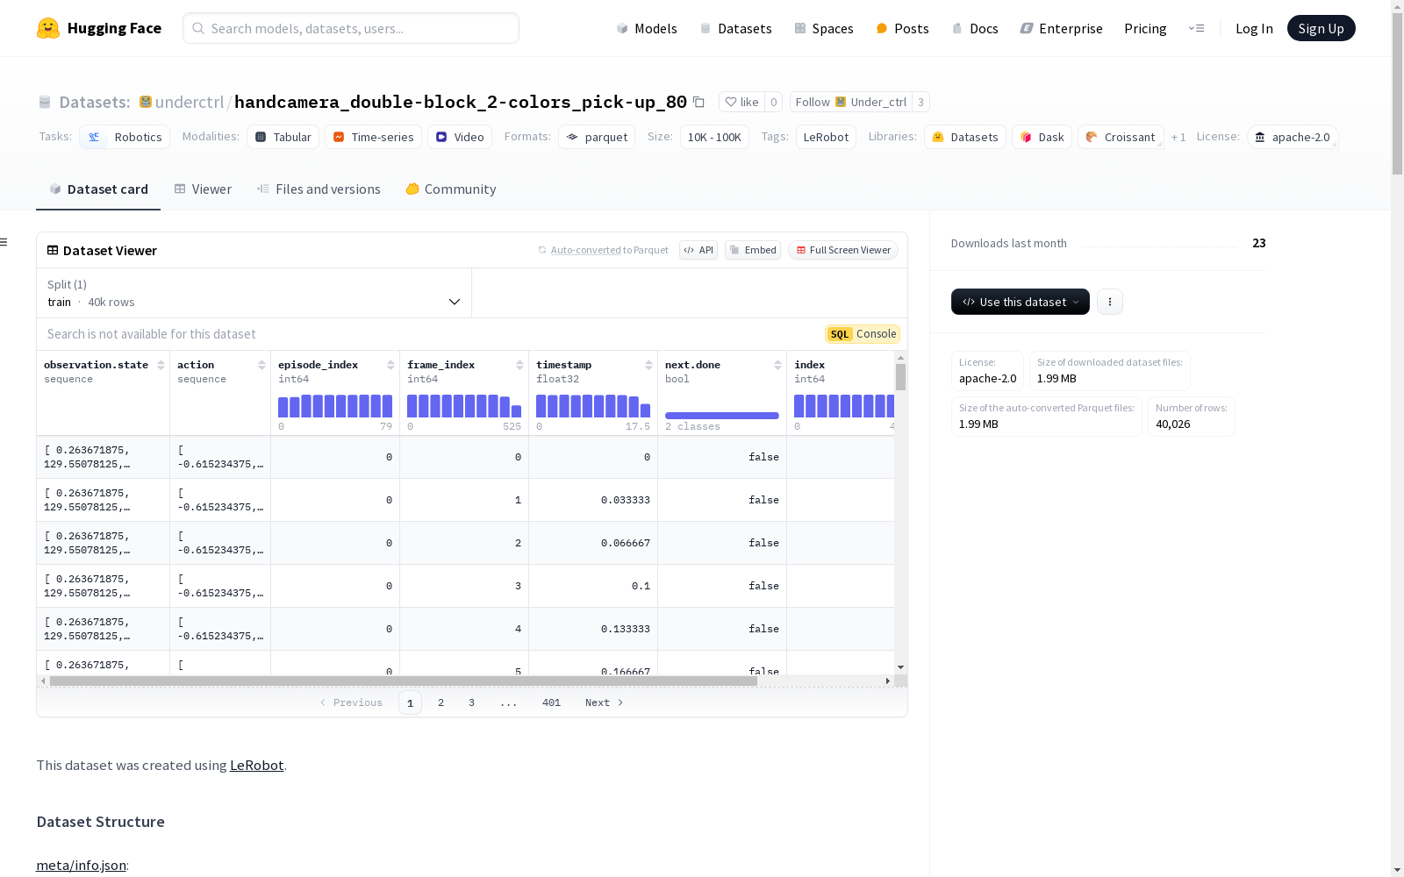The width and height of the screenshot is (1404, 877).
Task: Open the SQL Console
Action: coord(863,334)
